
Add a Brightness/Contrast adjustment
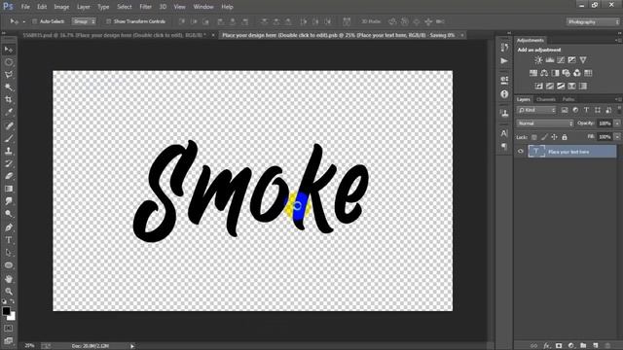[x=538, y=60]
